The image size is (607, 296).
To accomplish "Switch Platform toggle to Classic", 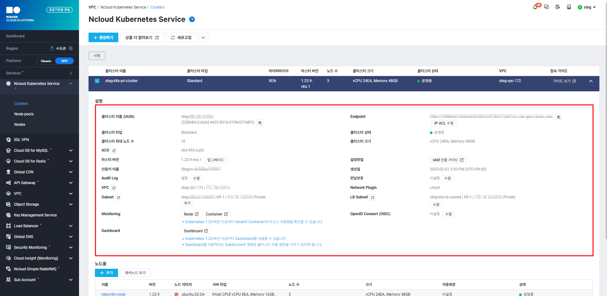I will [46, 61].
